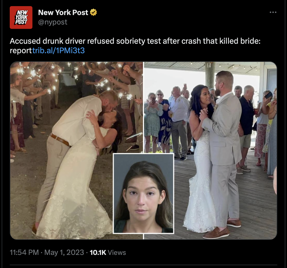Image resolution: width=287 pixels, height=268 pixels.
Task: Click the word 'report' before the link
Action: point(21,51)
